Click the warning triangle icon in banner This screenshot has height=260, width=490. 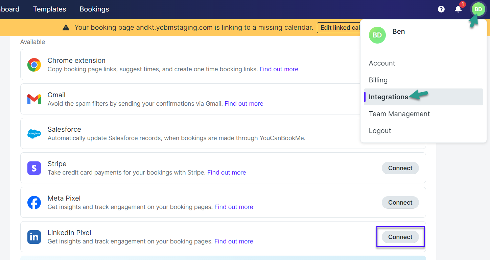66,28
